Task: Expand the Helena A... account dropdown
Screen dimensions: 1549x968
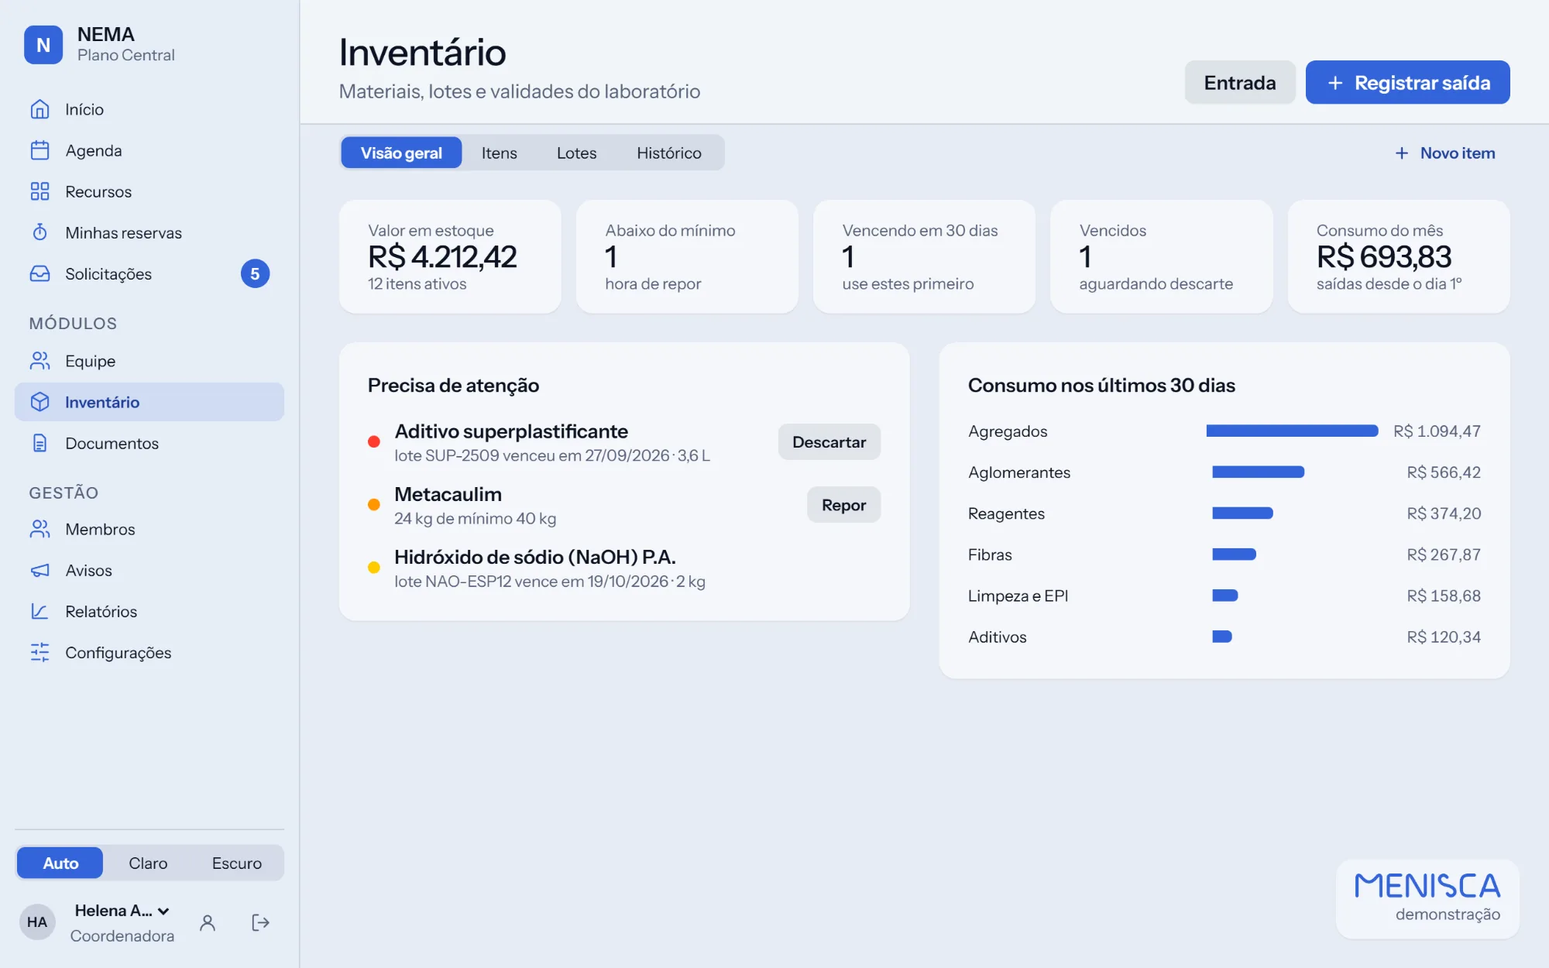Action: click(122, 911)
